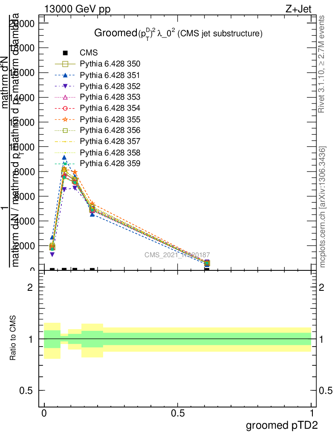Click the Rivet 3.1.10 version text
Image resolution: width=335 pixels, height=436 pixels.
322,64
